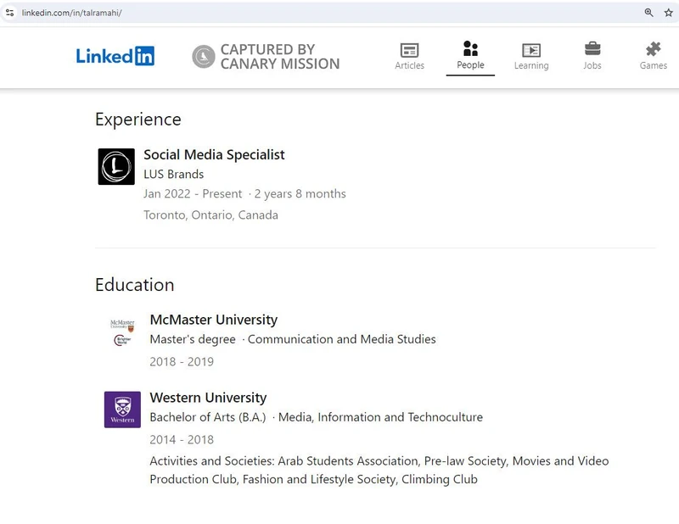The image size is (679, 524).
Task: Click the Canary Mission clock logo
Action: click(x=204, y=57)
